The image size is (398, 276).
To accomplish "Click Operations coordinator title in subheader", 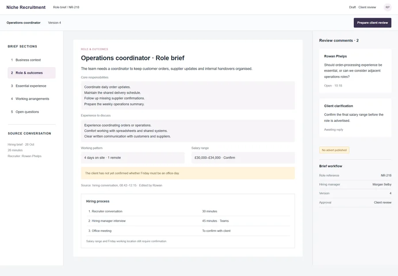I will (x=23, y=23).
